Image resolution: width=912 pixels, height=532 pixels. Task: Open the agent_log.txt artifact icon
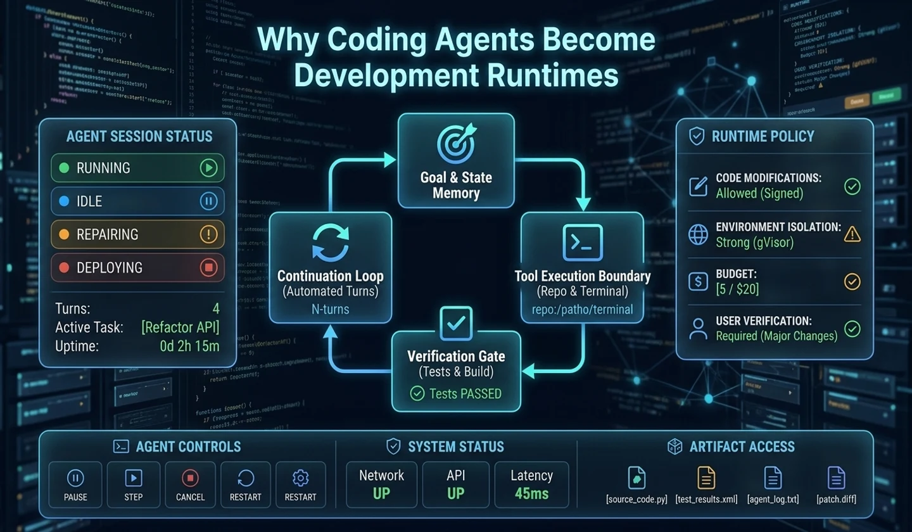click(x=773, y=478)
